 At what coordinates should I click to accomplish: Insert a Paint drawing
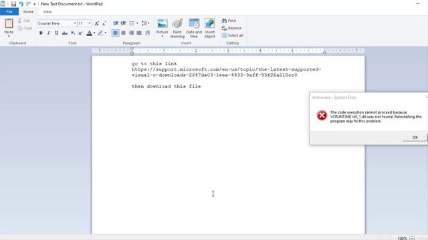click(x=177, y=28)
